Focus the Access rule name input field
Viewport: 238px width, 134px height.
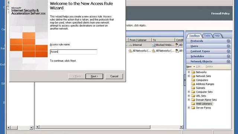pos(74,52)
